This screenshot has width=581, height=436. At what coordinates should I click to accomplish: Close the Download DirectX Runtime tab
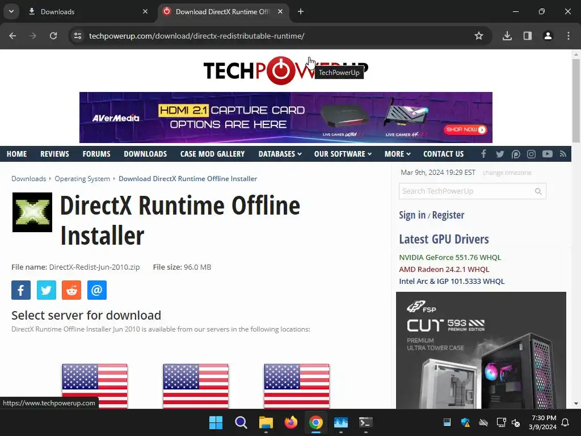(280, 11)
